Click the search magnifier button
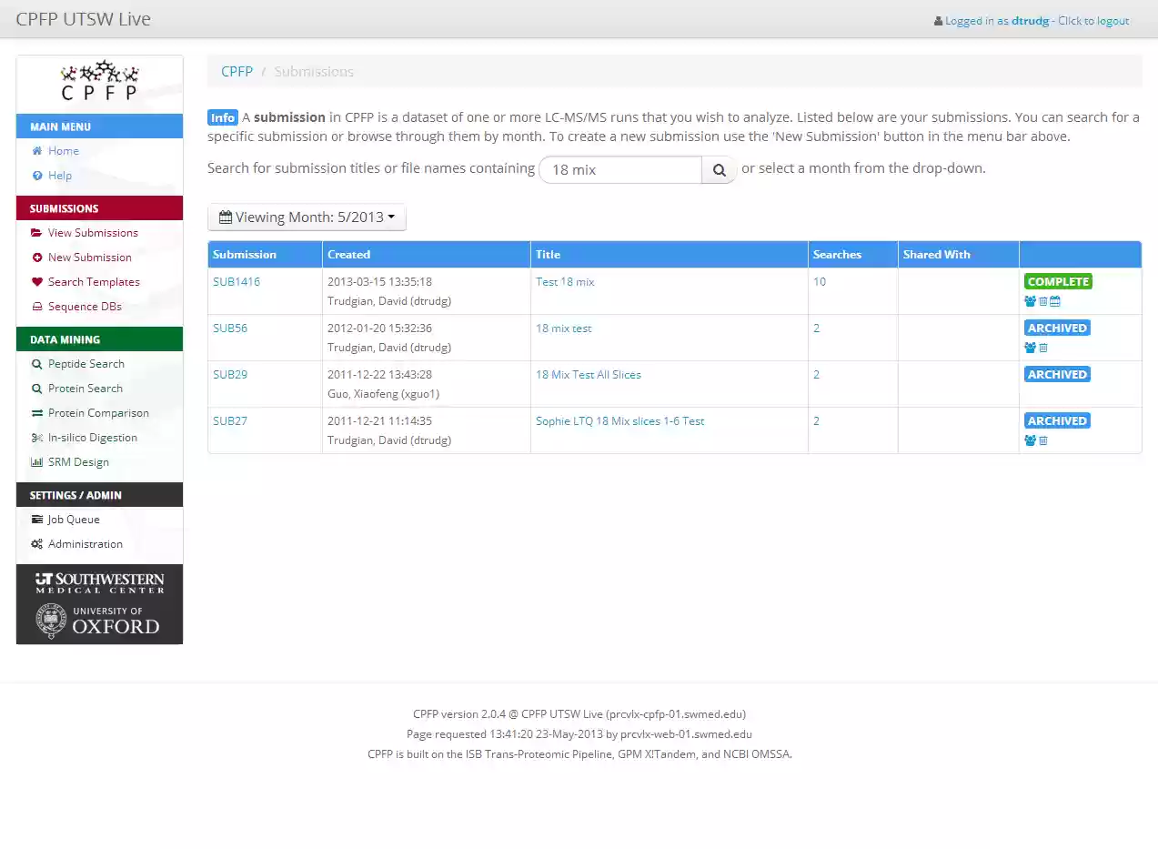This screenshot has height=849, width=1158. click(719, 169)
